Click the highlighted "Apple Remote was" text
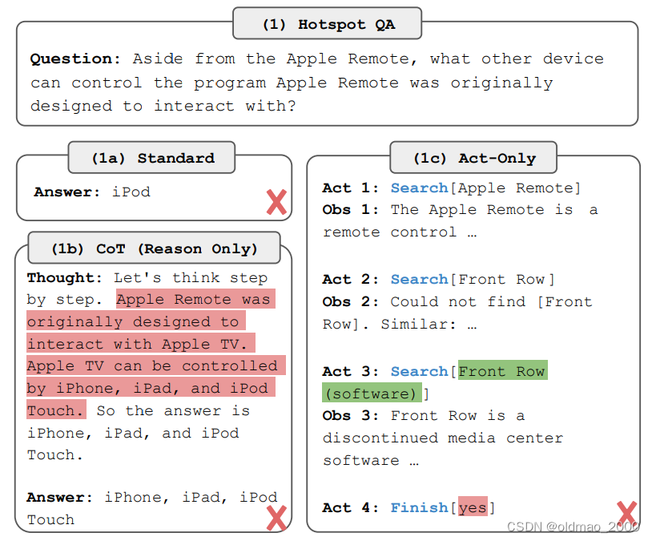Image resolution: width=652 pixels, height=541 pixels. click(x=196, y=299)
